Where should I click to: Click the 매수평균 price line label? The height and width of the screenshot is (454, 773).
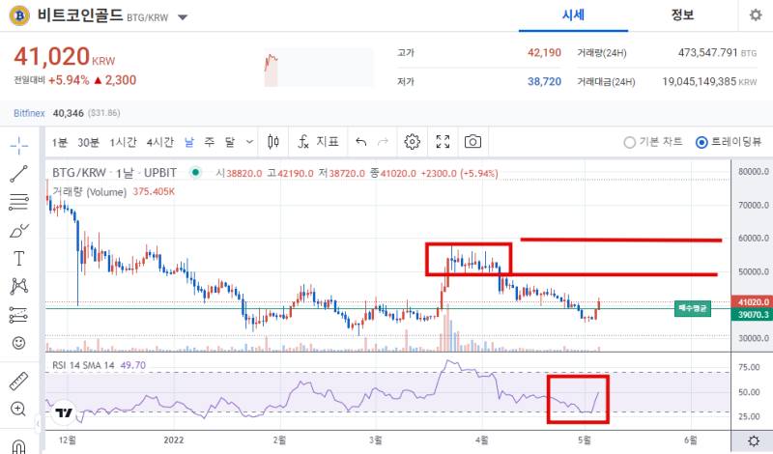pyautogui.click(x=693, y=308)
